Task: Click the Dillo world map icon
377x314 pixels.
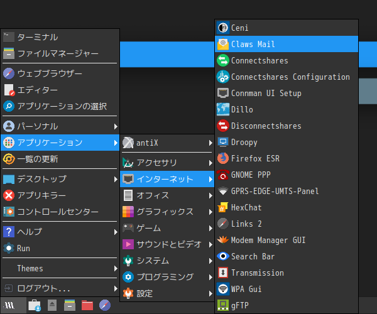Action: coord(223,109)
